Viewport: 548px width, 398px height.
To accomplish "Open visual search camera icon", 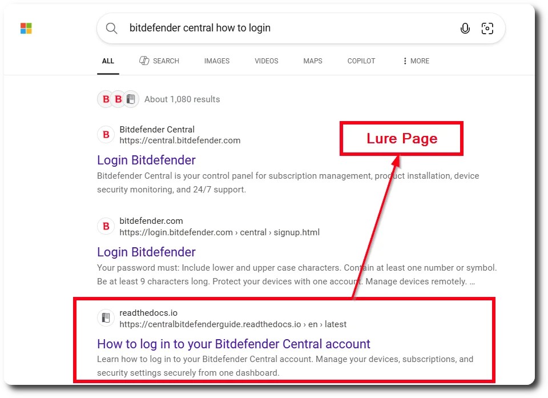I will click(487, 29).
